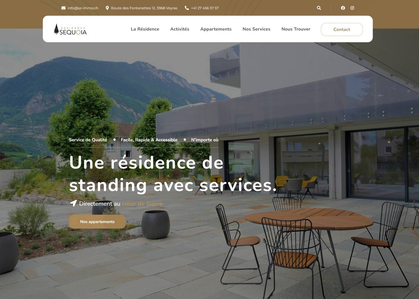This screenshot has width=419, height=299.
Task: Click the envelope email icon
Action: tap(63, 8)
